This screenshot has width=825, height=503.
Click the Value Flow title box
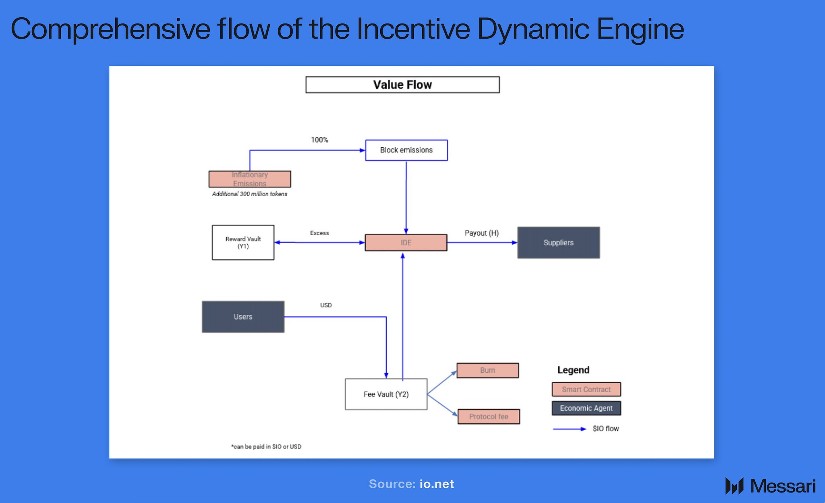point(402,85)
